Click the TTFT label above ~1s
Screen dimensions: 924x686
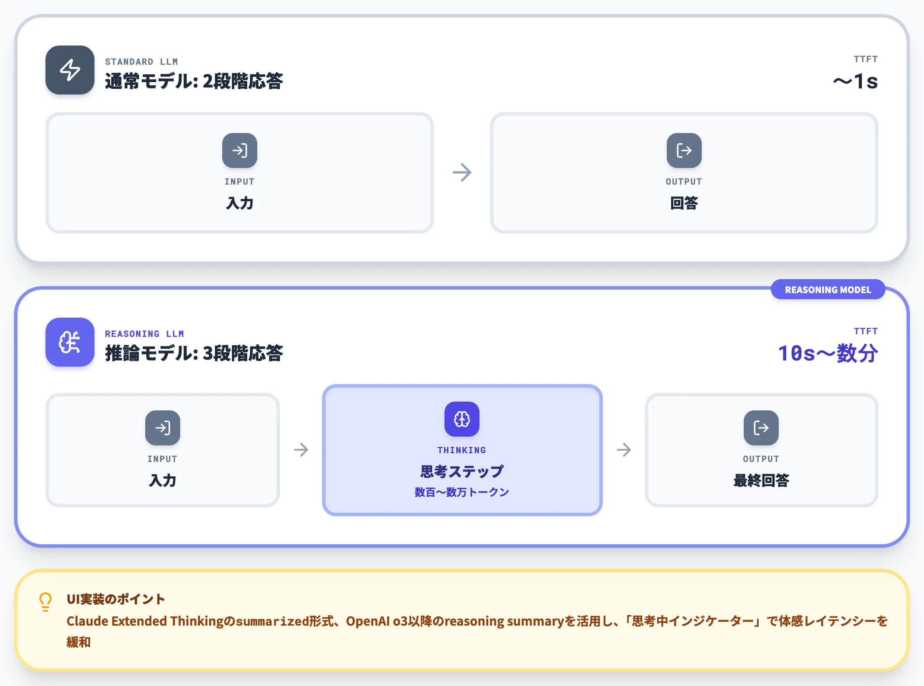866,59
